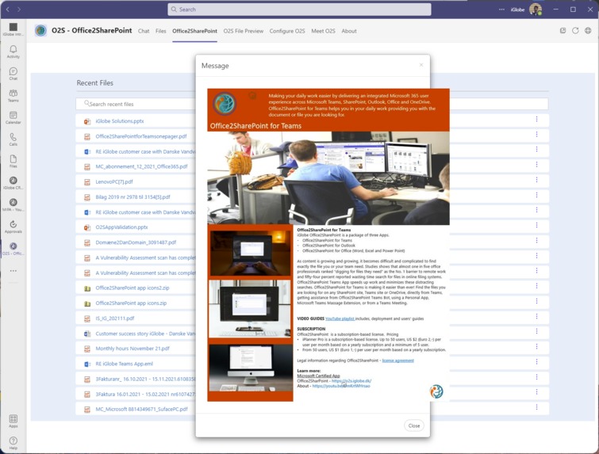
Task: Open Customer success story iGlobe document
Action: 145,334
